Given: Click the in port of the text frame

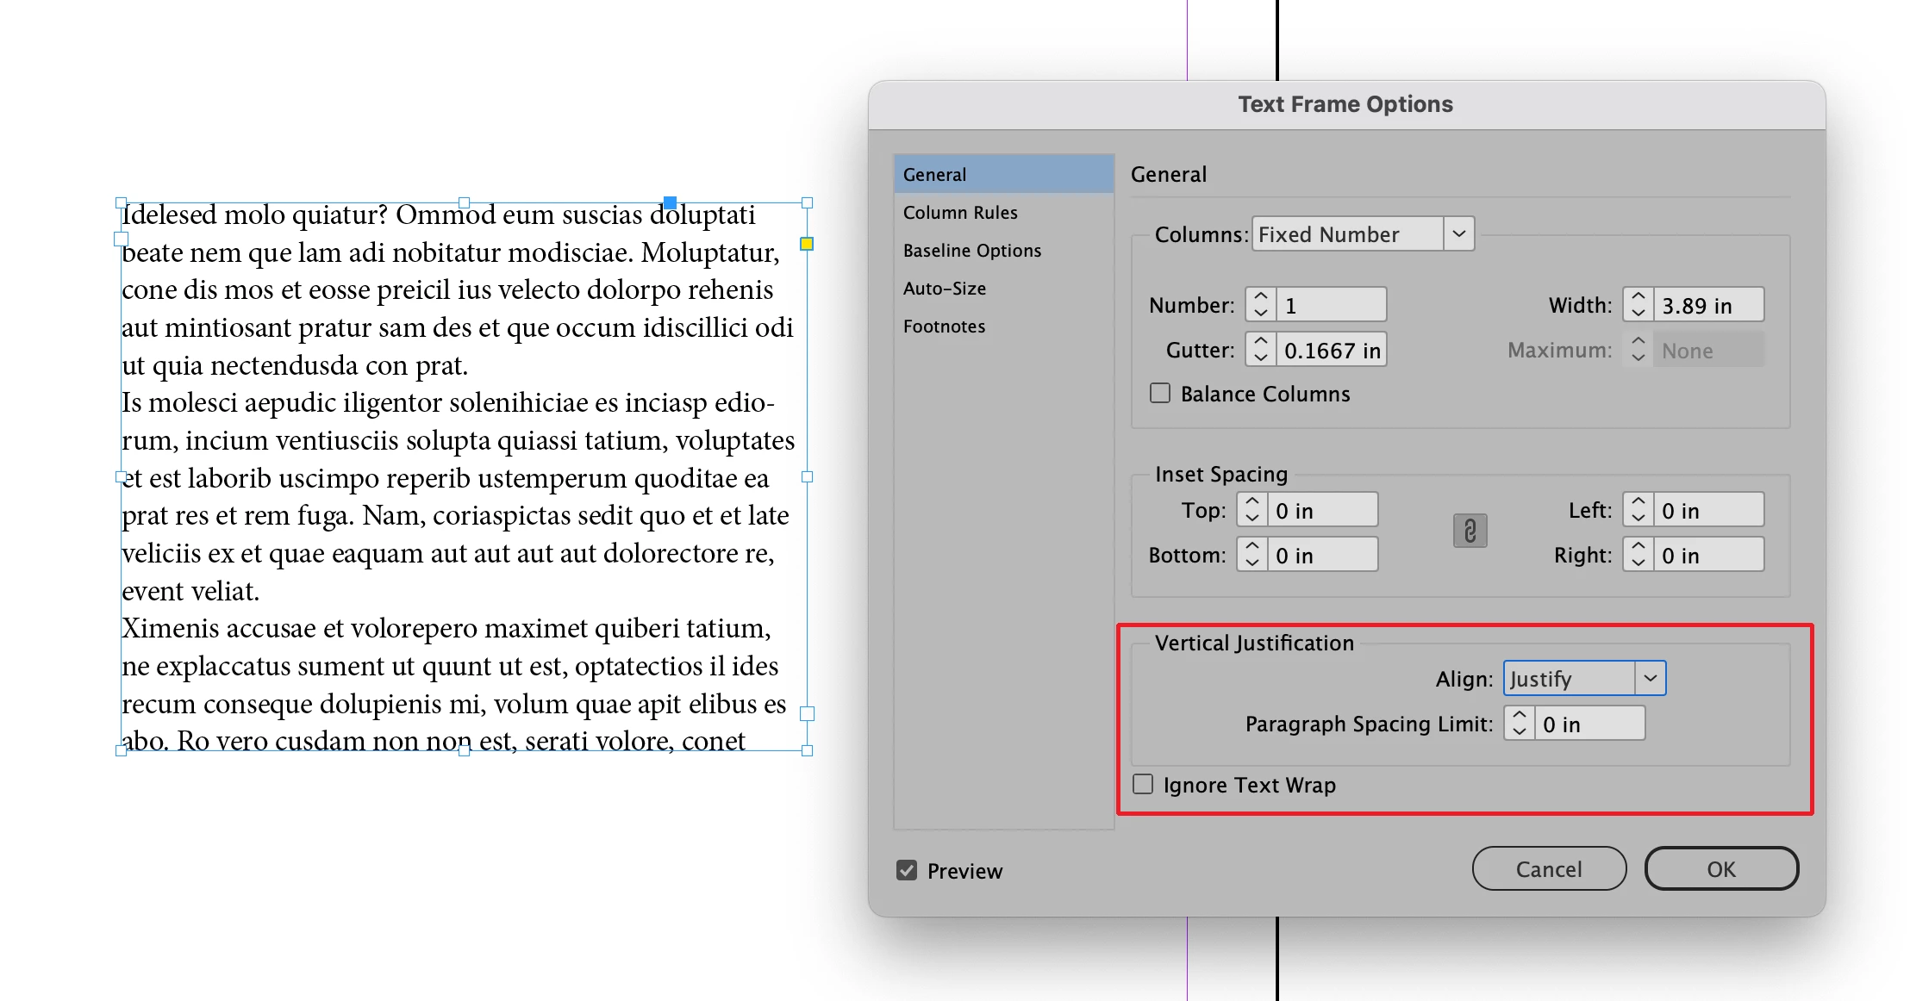Looking at the screenshot, I should click(122, 239).
